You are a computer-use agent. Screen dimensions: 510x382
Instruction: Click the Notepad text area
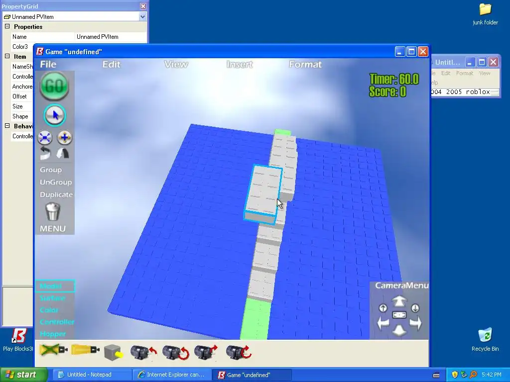(x=462, y=92)
